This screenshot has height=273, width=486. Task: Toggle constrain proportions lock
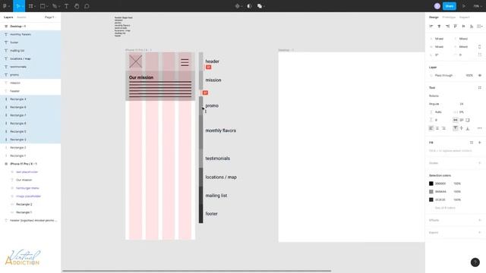pos(479,47)
